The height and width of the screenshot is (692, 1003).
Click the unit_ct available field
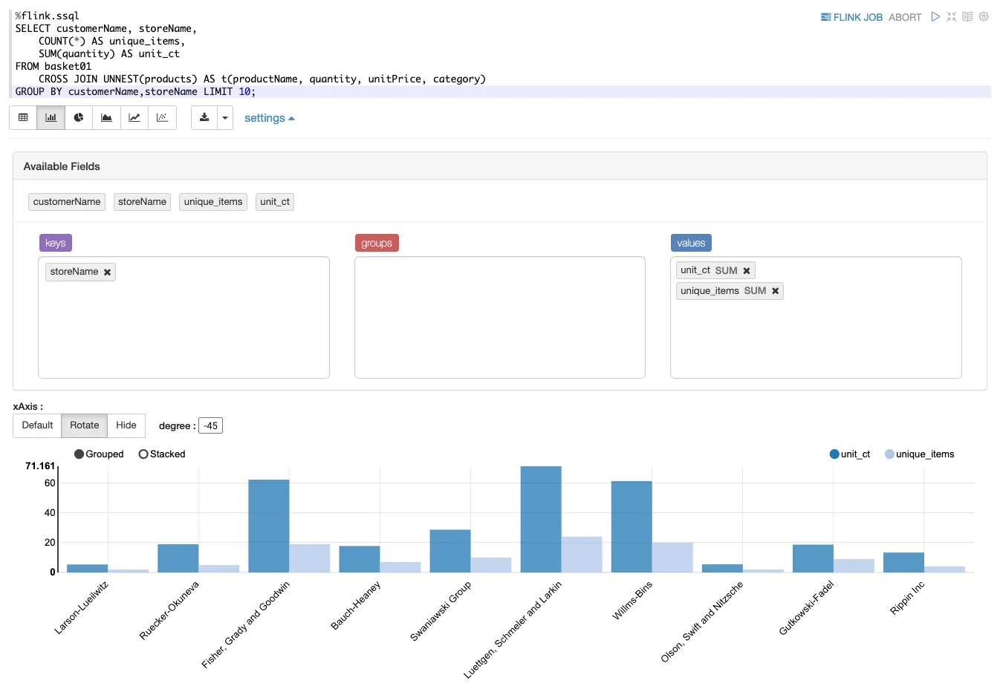click(x=275, y=202)
